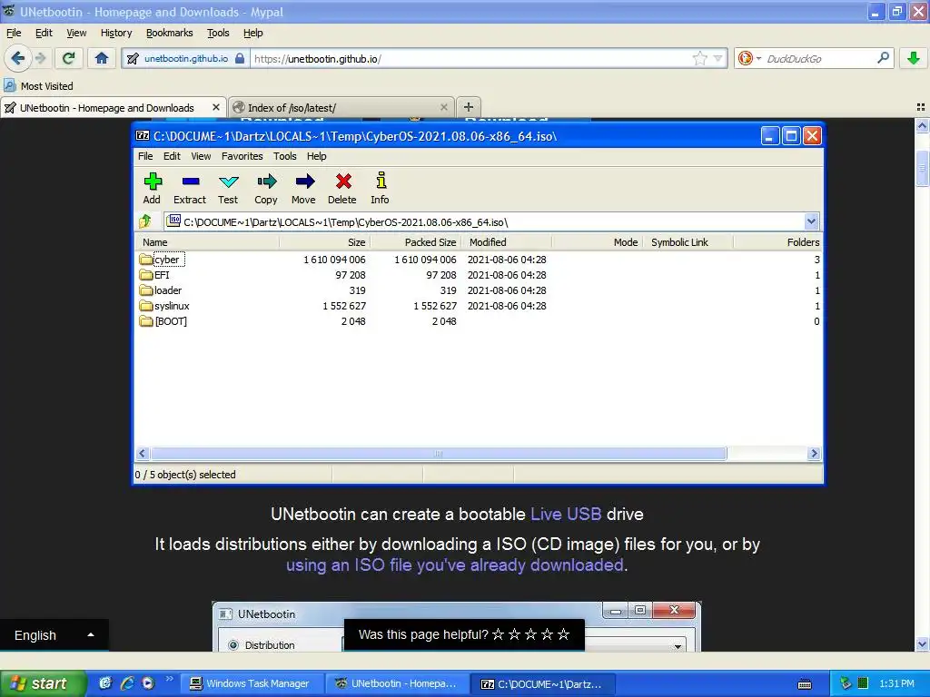Click the media player quick launch icon
Image resolution: width=930 pixels, height=697 pixels.
click(x=148, y=683)
